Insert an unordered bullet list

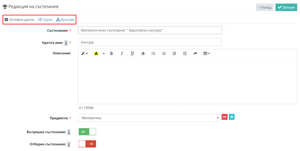[x=153, y=54]
